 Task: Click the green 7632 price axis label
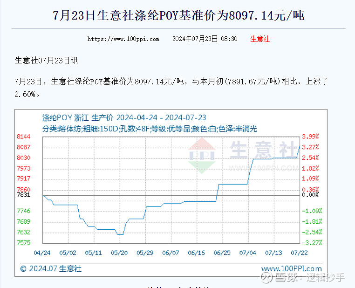coord(24,232)
